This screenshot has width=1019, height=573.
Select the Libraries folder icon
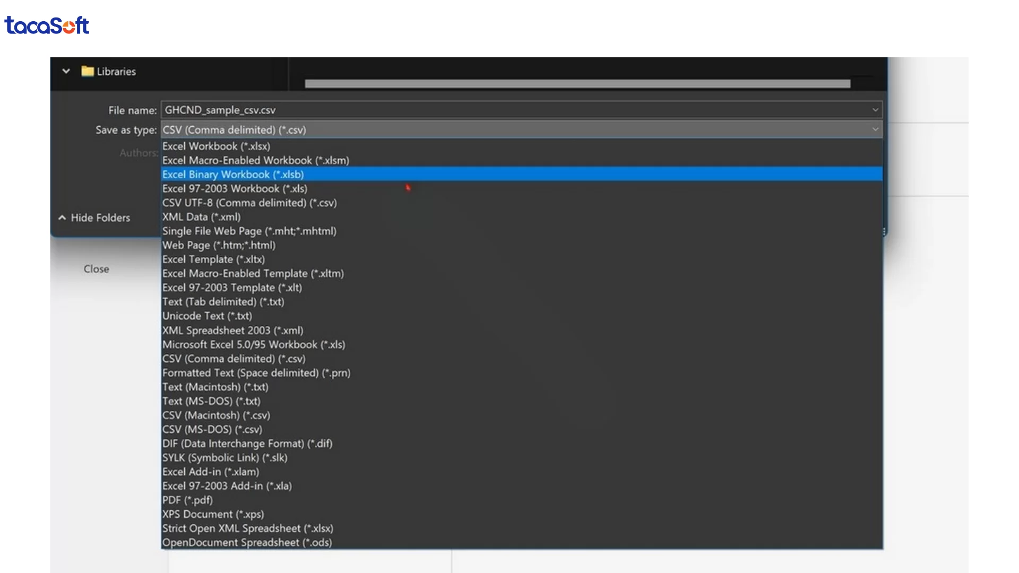point(88,71)
